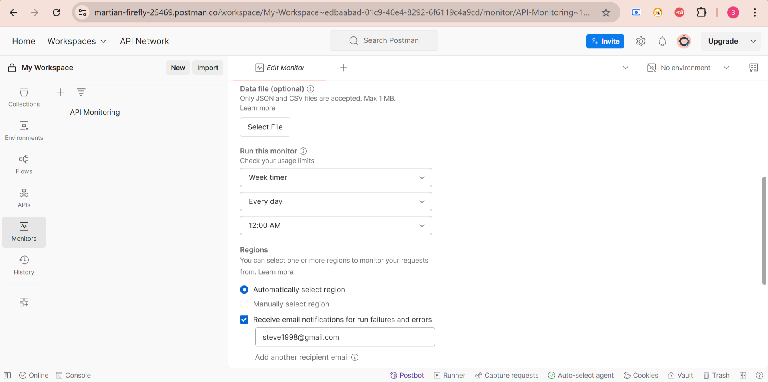Open the tab list chevron dropdown
Image resolution: width=768 pixels, height=382 pixels.
(x=626, y=68)
